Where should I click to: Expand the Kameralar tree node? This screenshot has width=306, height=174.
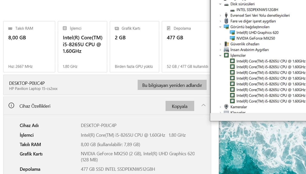pyautogui.click(x=220, y=107)
